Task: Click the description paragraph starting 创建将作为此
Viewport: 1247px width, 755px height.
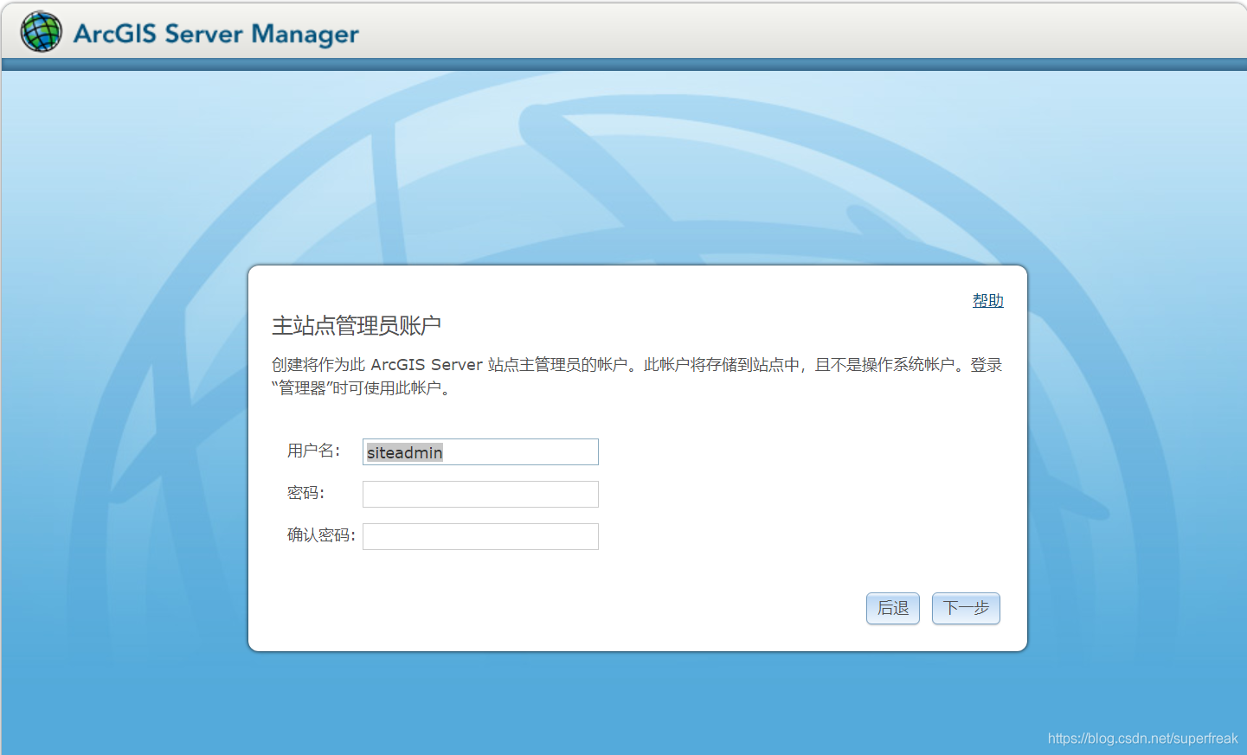Action: [x=637, y=376]
